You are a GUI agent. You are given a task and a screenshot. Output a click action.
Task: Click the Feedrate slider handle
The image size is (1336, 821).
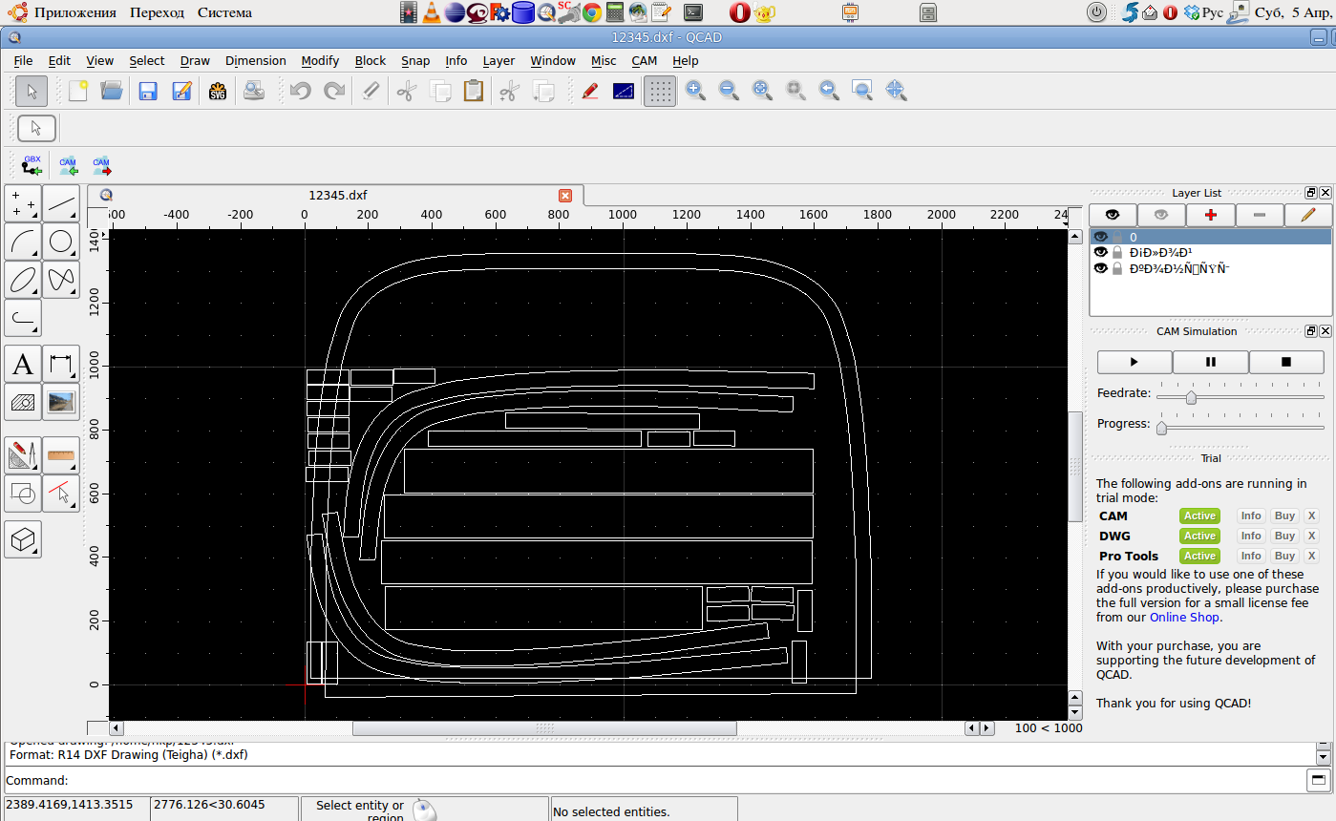tap(1191, 397)
